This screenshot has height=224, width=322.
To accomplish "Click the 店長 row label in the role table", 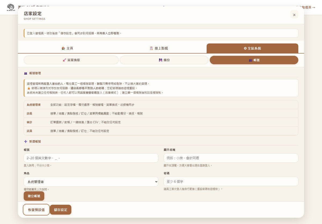I will tap(30, 113).
